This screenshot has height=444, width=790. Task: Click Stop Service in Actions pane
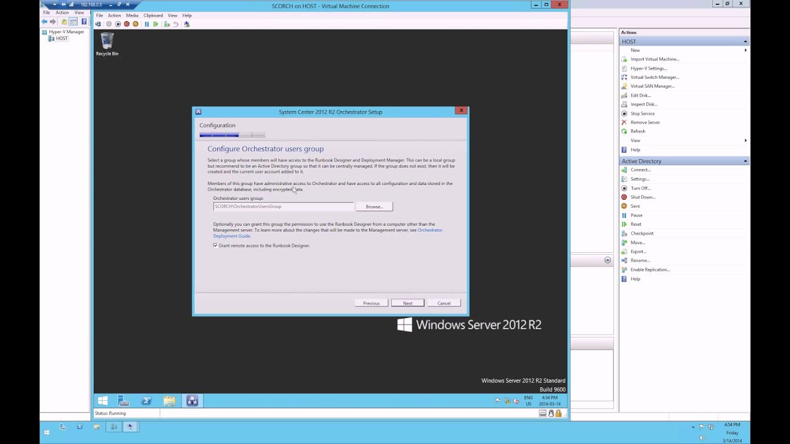click(x=642, y=113)
